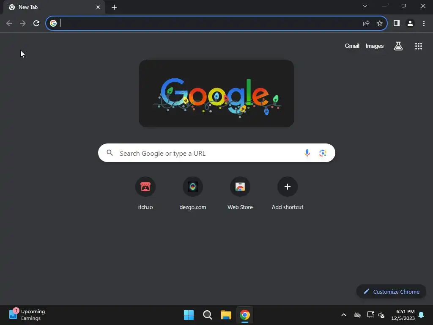
Task: Open the Upcoming Earnings widget
Action: [27, 315]
